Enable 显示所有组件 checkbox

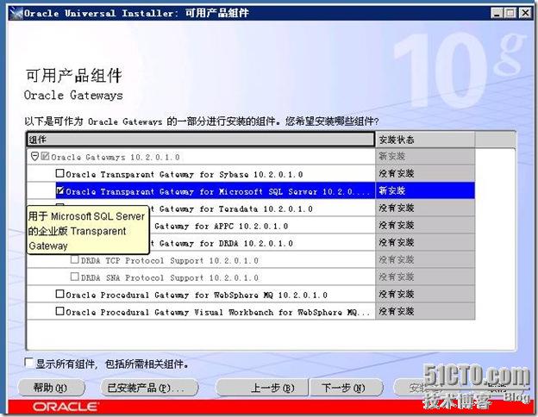pyautogui.click(x=29, y=364)
